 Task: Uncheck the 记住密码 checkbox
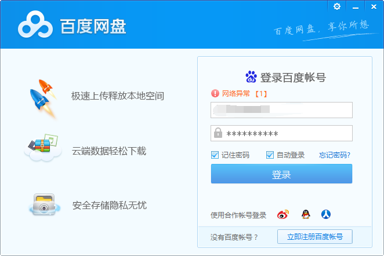[x=215, y=155]
